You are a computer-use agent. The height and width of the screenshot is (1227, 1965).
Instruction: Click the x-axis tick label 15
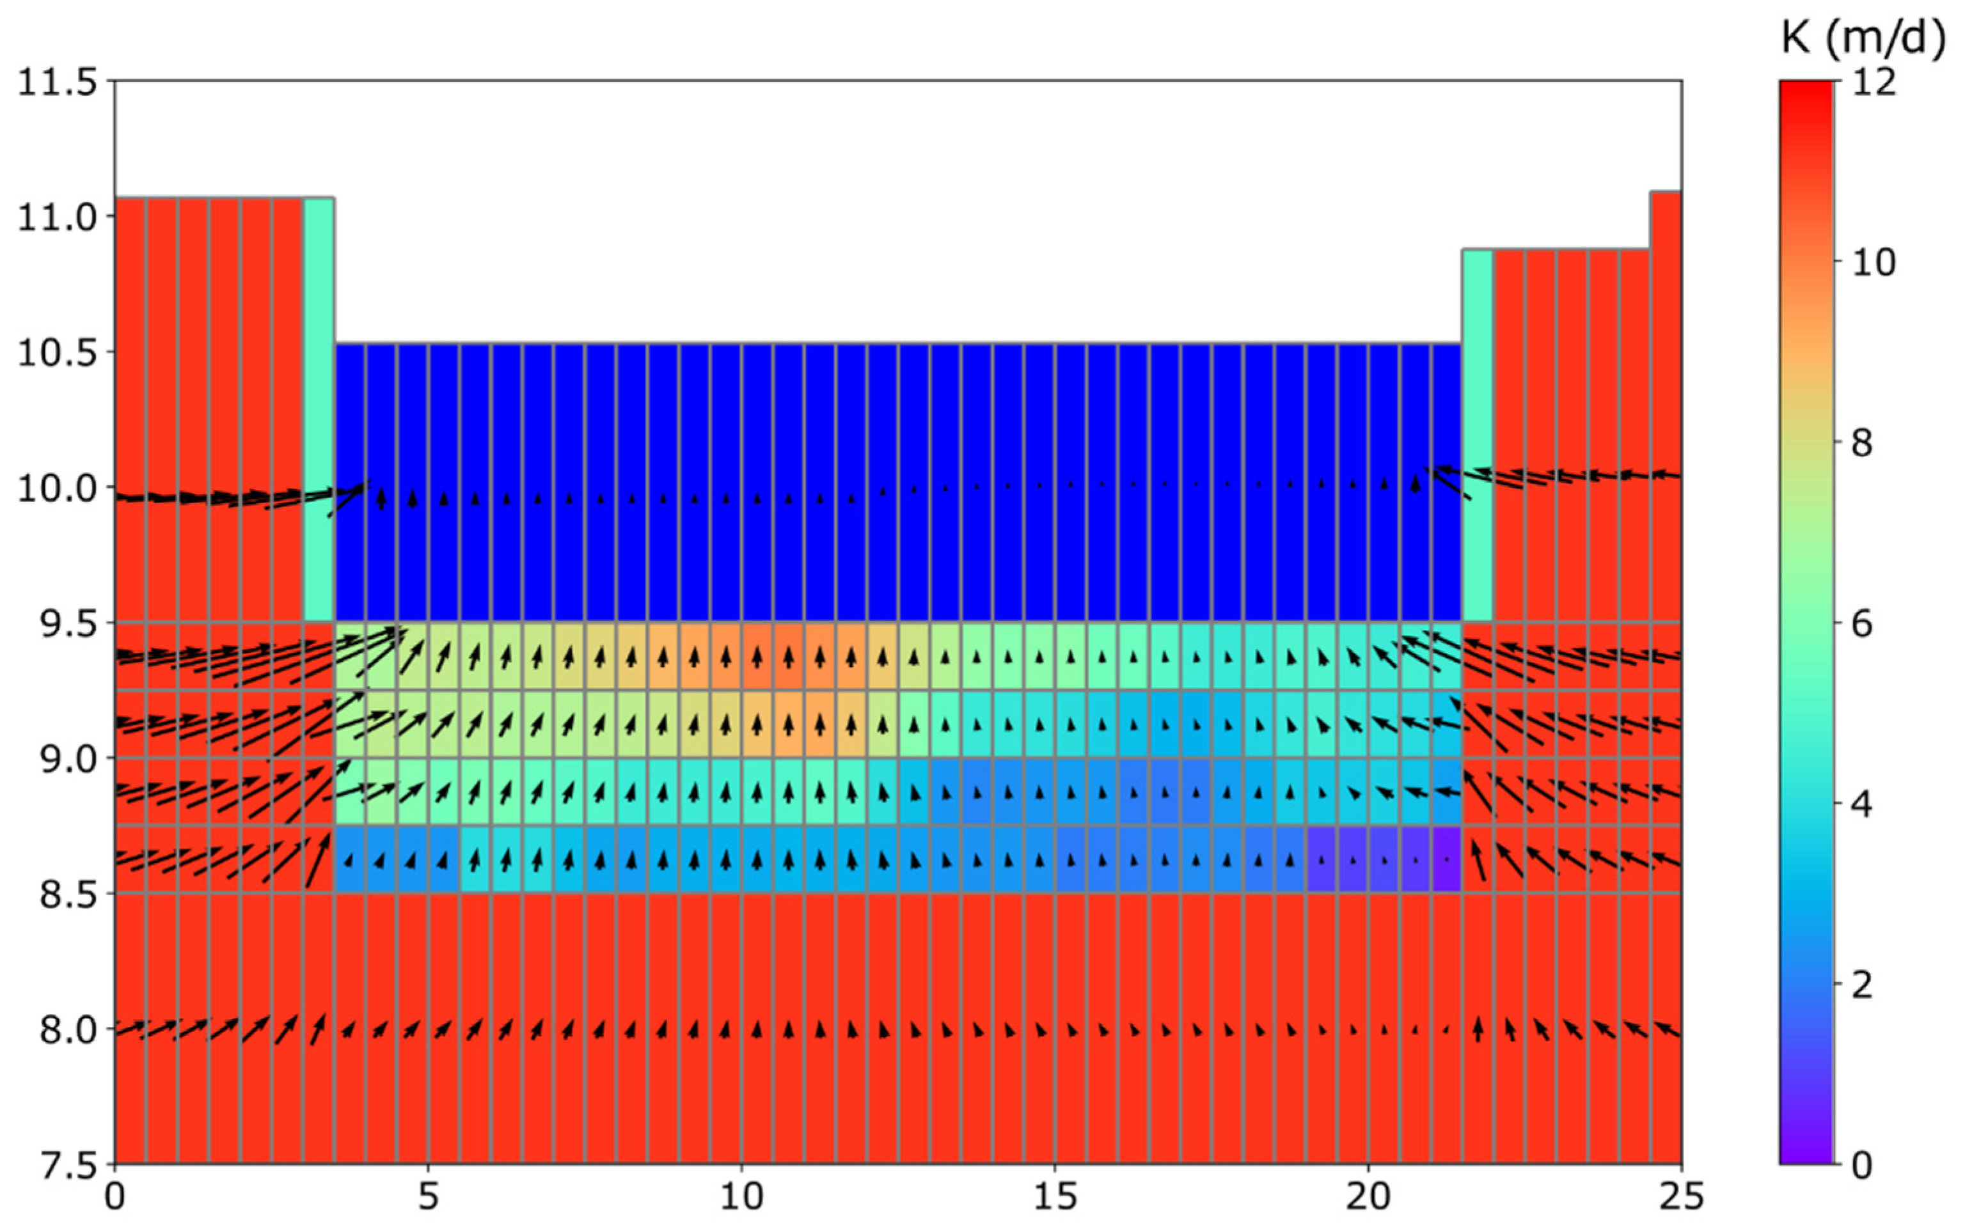(x=1054, y=1198)
